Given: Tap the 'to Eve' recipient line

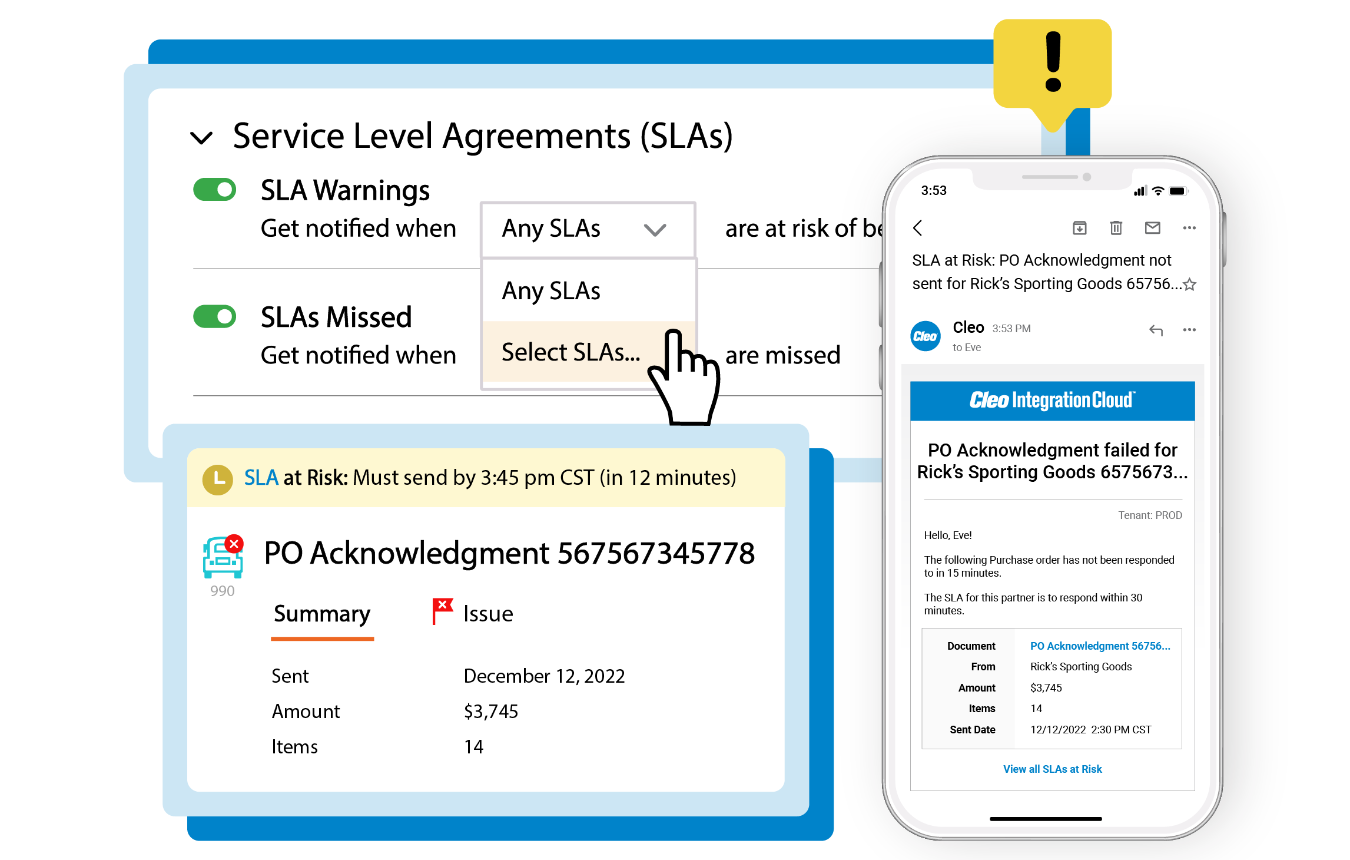Looking at the screenshot, I should (x=967, y=348).
